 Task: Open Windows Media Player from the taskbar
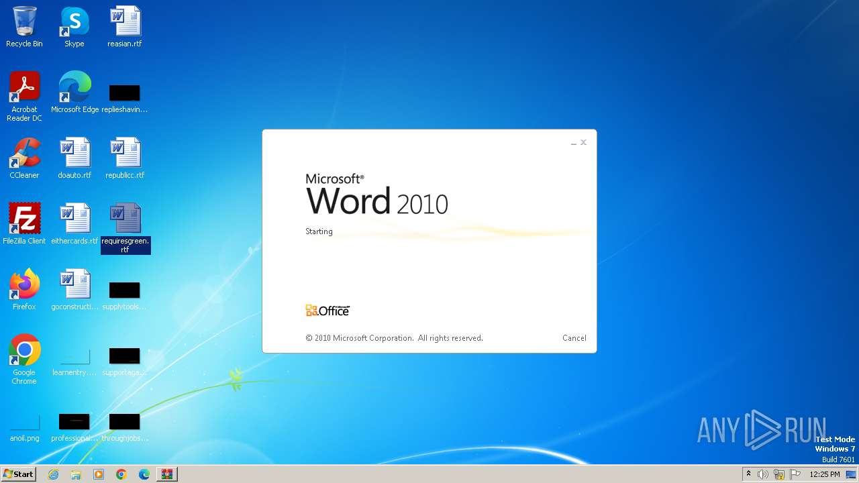coord(99,474)
